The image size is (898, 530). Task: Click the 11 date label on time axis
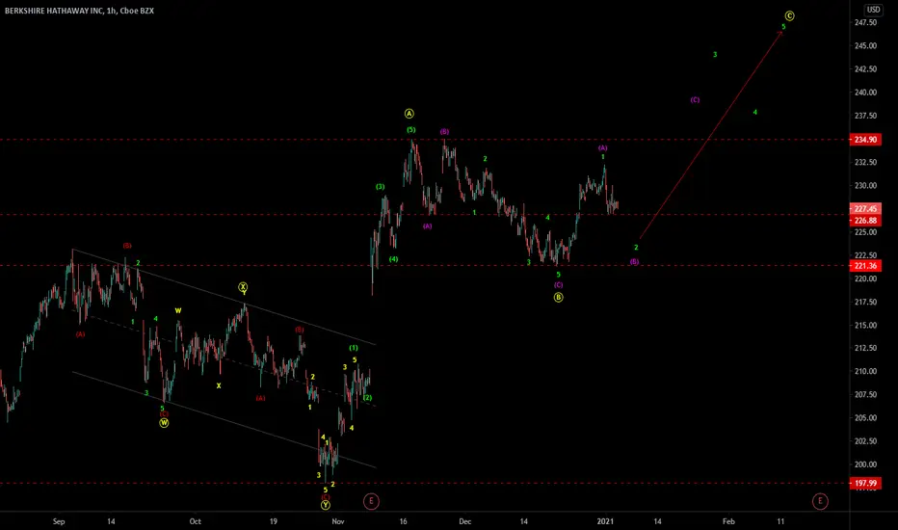(x=780, y=521)
